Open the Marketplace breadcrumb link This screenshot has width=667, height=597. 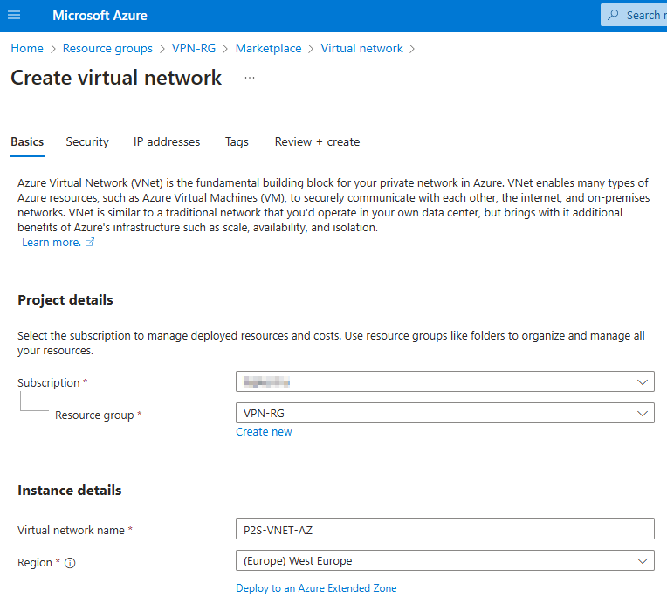tap(268, 49)
